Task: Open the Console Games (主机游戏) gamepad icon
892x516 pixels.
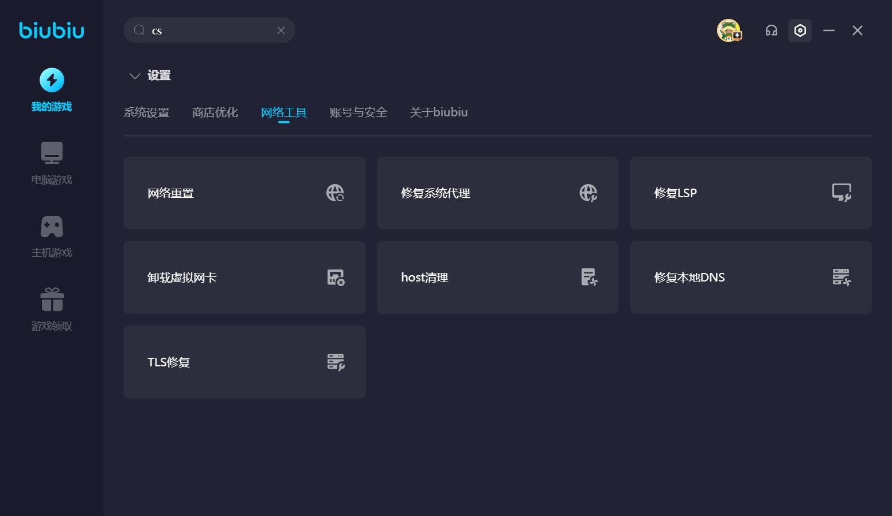Action: (52, 226)
